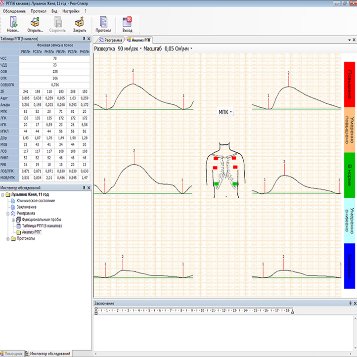Open the ? help menu
The height and width of the screenshot is (357, 357).
86,11
